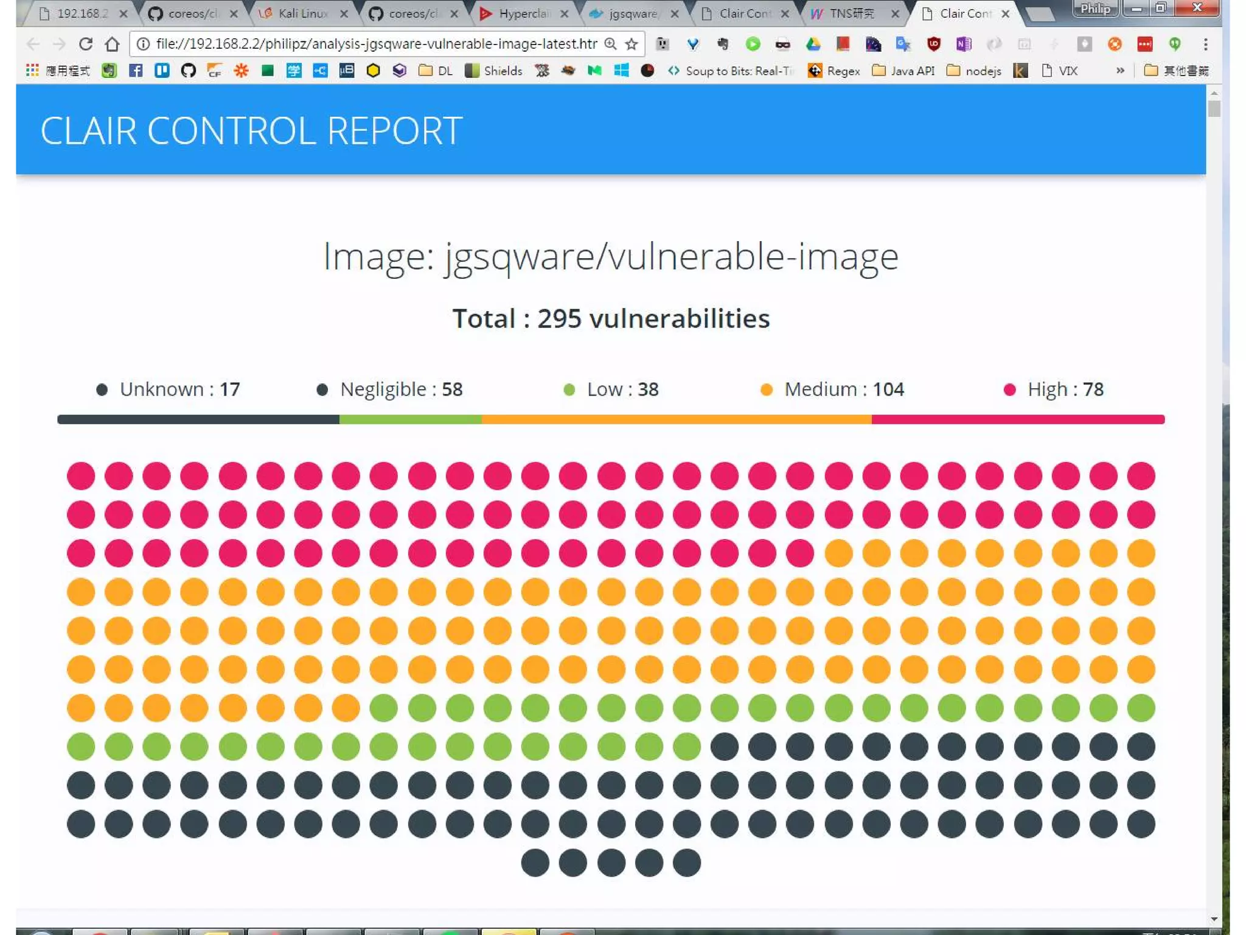Open the GitHub bookmark icon in bookmarks bar
The image size is (1246, 935).
pos(188,71)
